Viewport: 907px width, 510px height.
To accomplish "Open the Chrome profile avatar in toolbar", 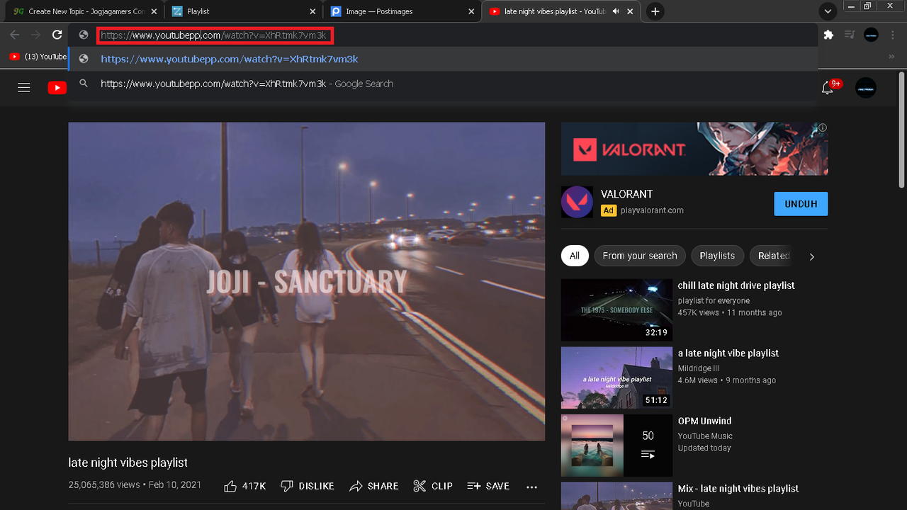I will click(872, 35).
